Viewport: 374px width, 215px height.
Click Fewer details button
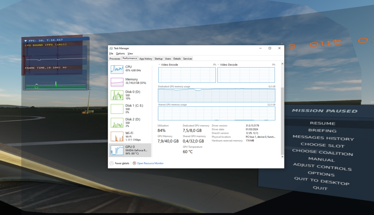tap(120, 163)
